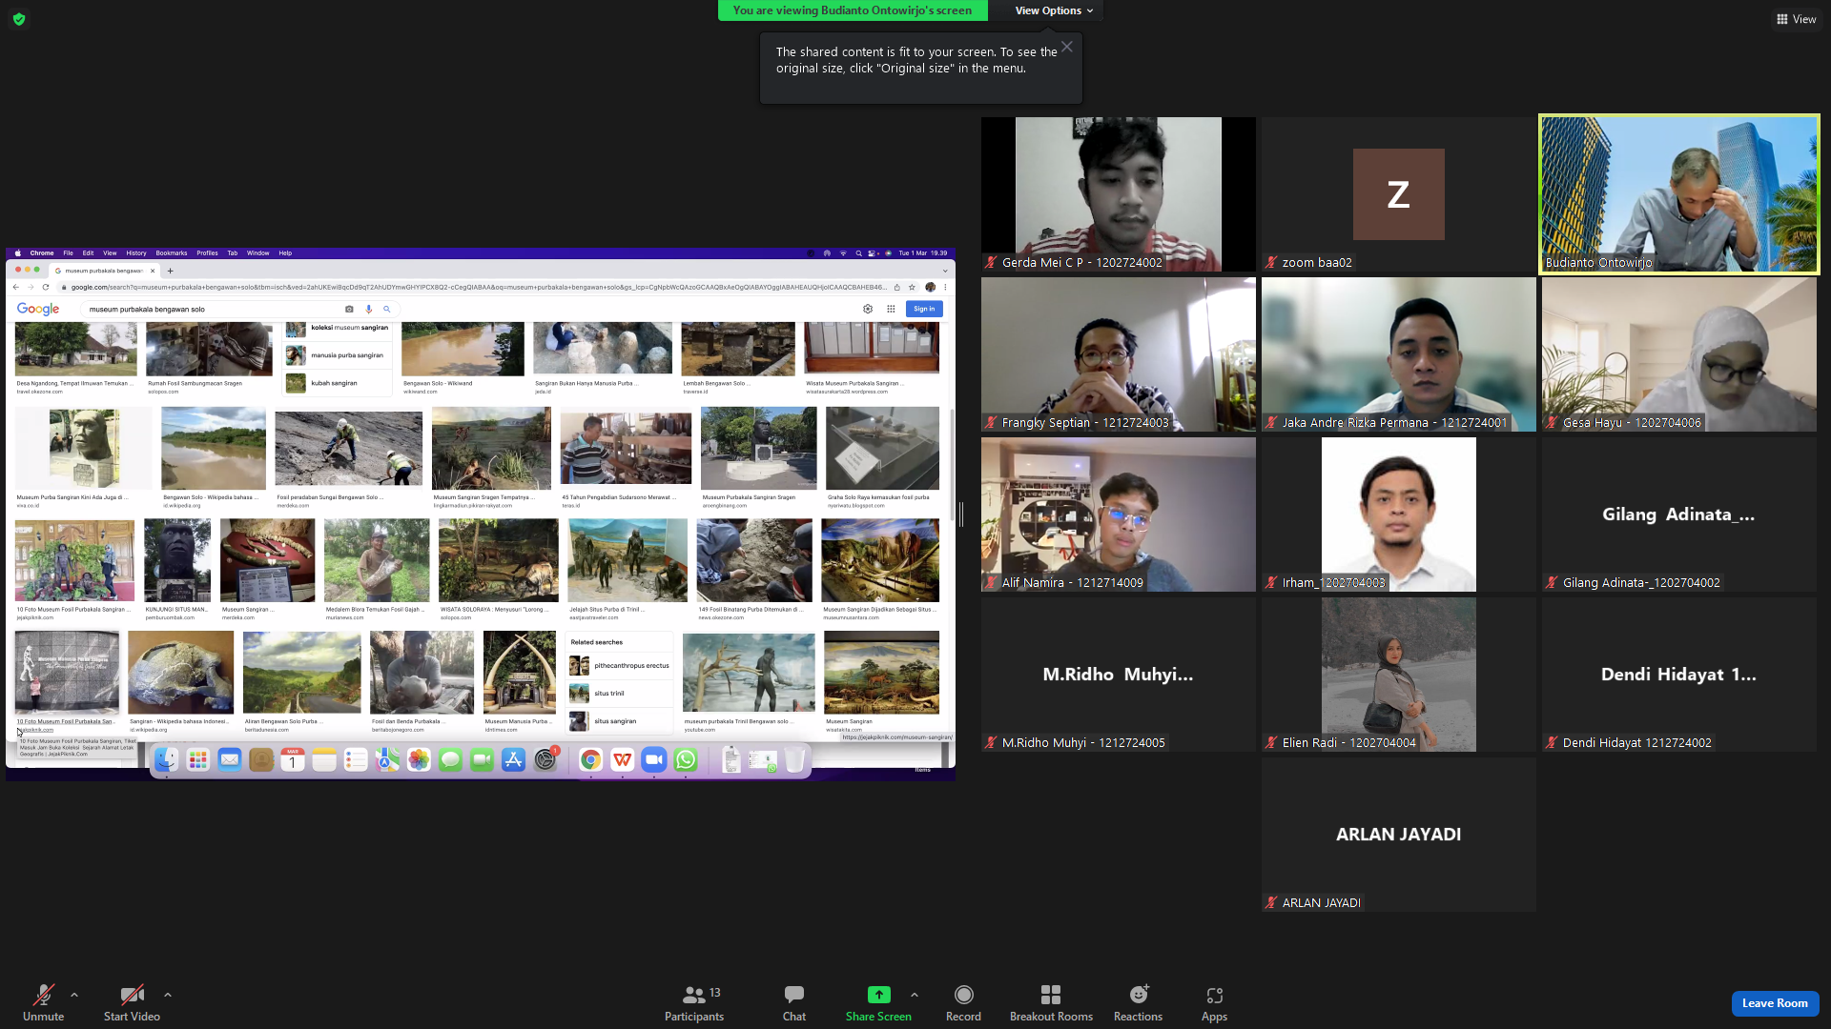Click suggestion 'kubah sangiran'
The image size is (1831, 1029).
[339, 383]
